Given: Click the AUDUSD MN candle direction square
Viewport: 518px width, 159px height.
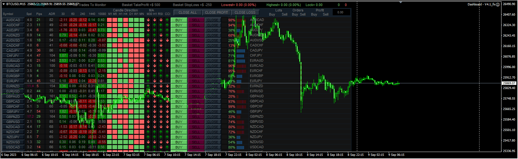Looking at the screenshot, I should pyautogui.click(x=141, y=40).
